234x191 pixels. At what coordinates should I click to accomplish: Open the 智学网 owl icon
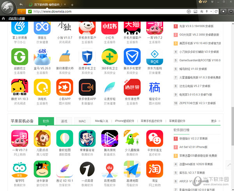point(20,169)
